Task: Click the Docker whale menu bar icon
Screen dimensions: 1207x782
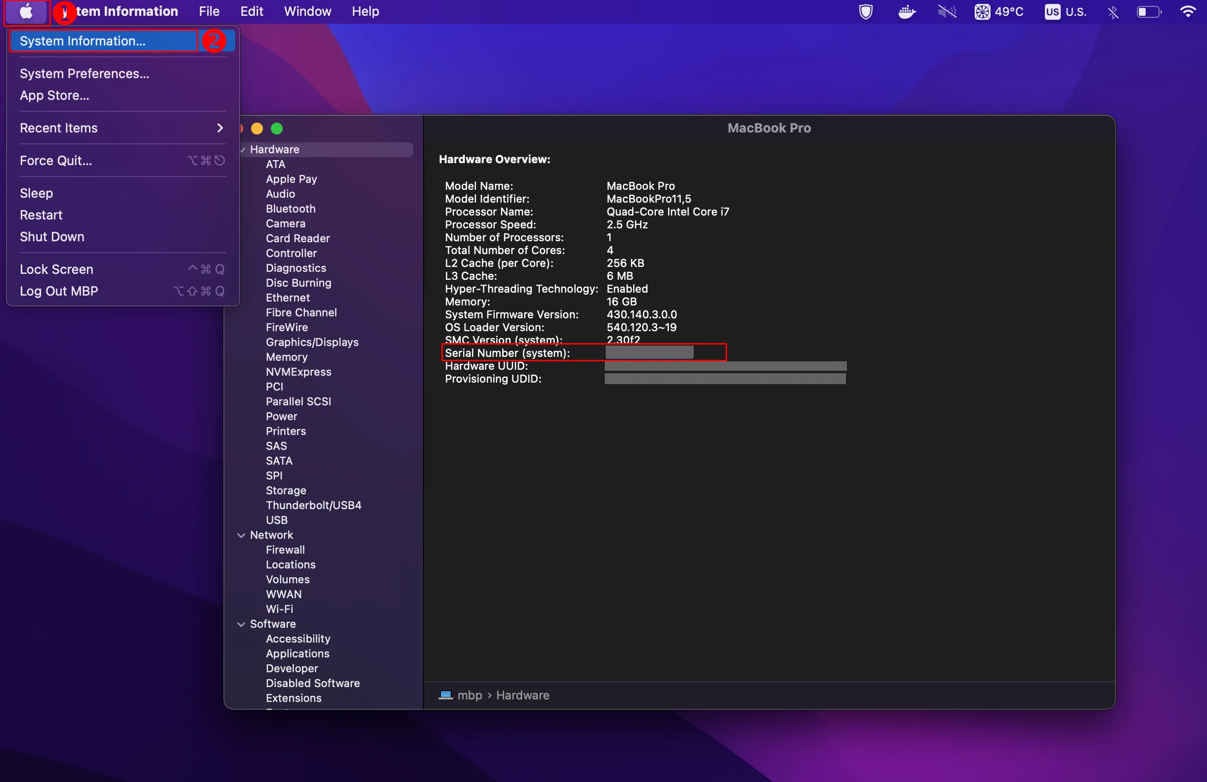Action: point(906,11)
